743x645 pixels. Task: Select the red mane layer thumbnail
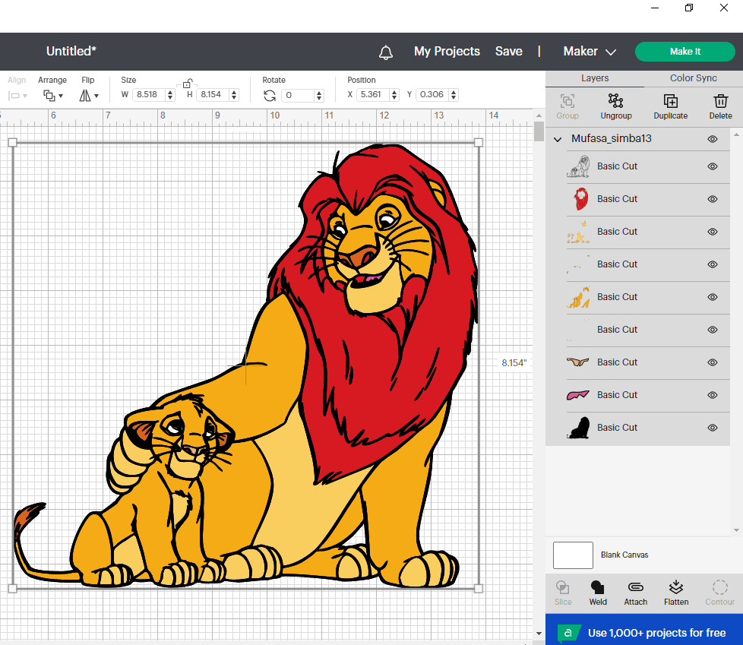pyautogui.click(x=580, y=199)
